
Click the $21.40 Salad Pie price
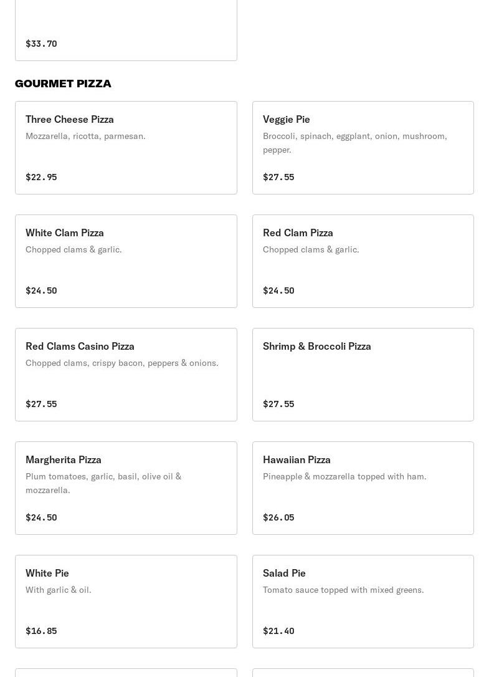[278, 631]
